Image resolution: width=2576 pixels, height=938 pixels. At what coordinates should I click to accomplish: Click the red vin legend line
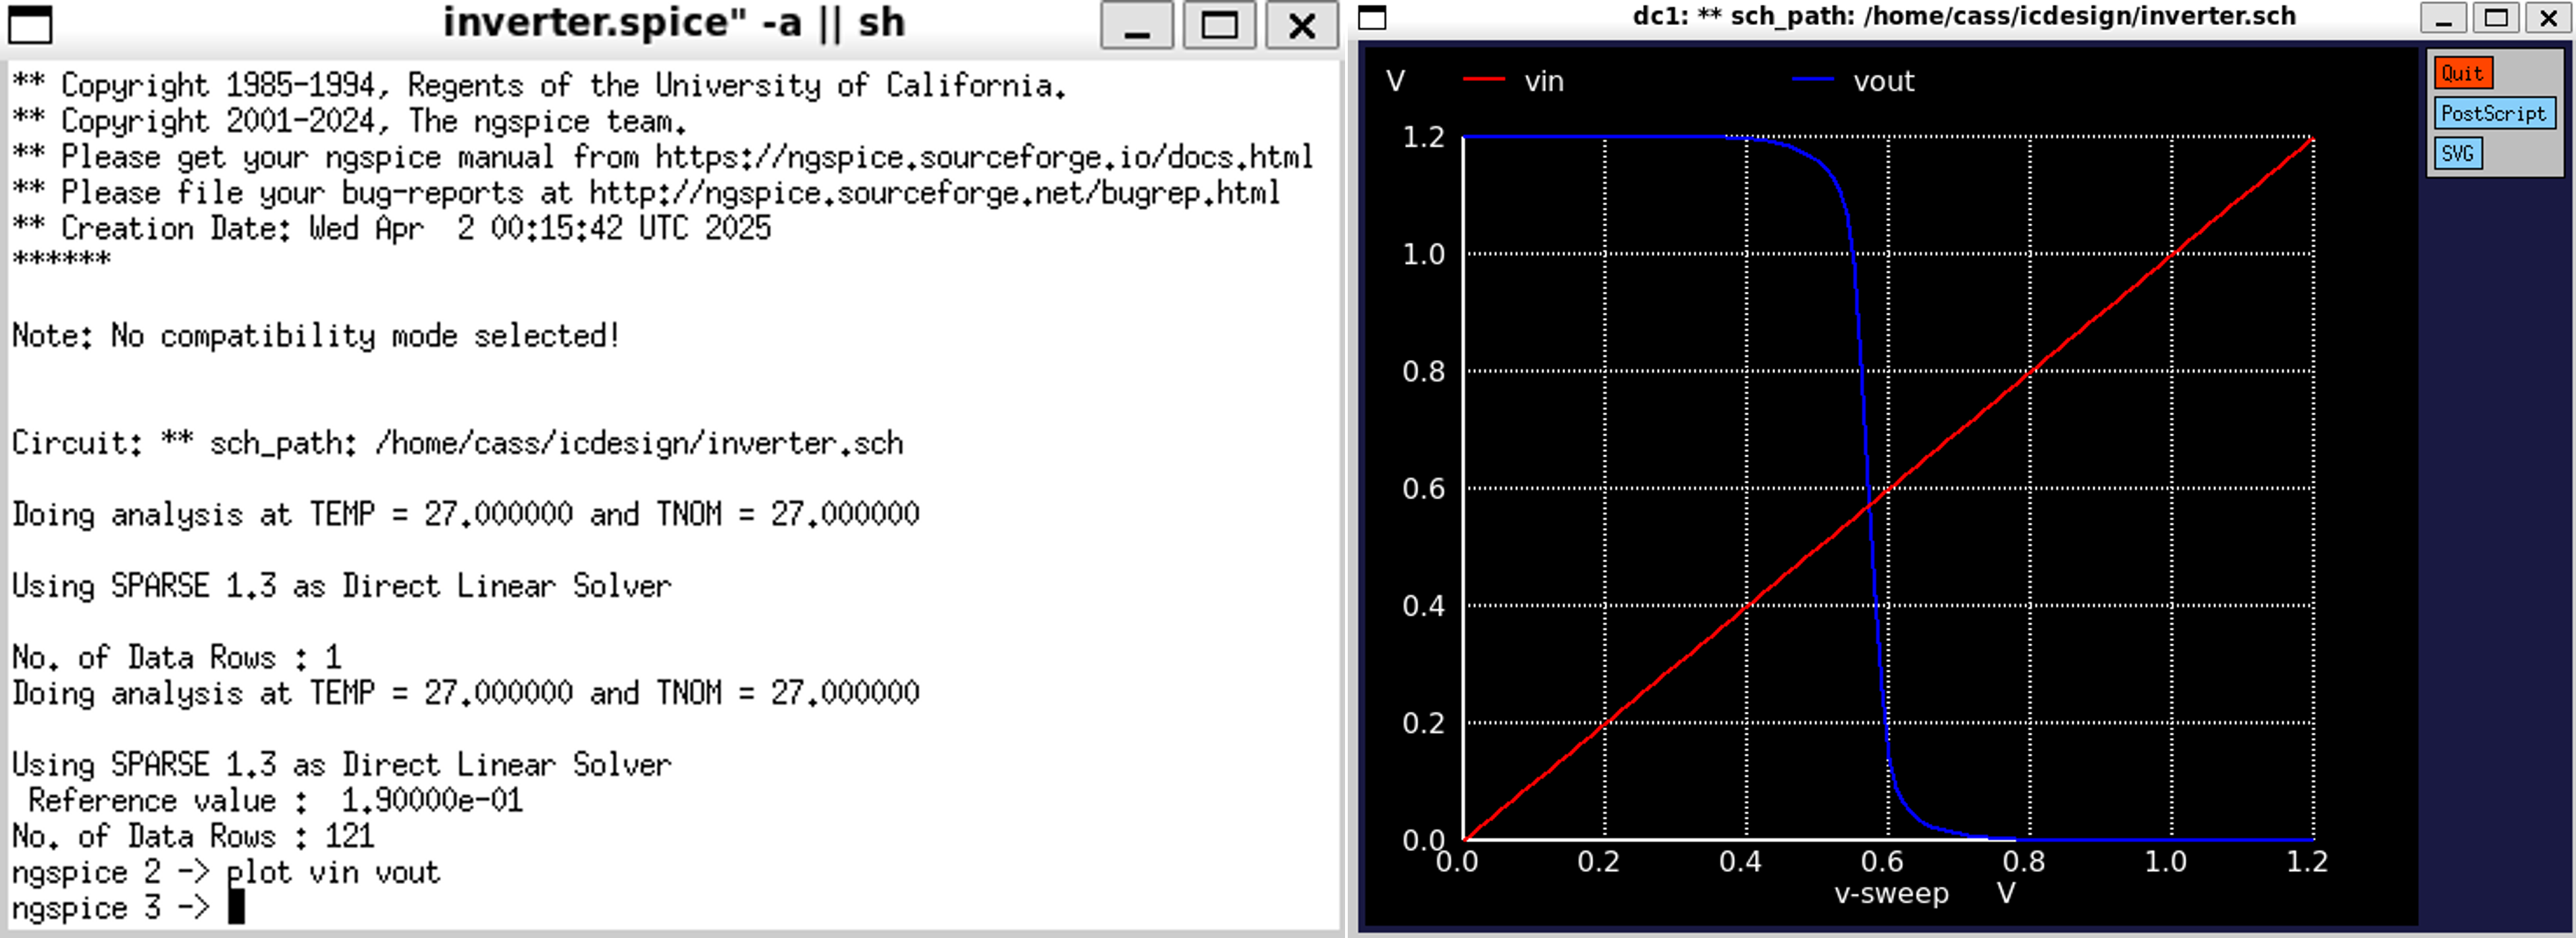click(x=1483, y=80)
